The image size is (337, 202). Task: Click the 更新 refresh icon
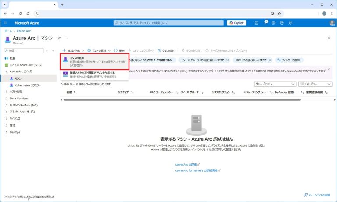coord(119,50)
